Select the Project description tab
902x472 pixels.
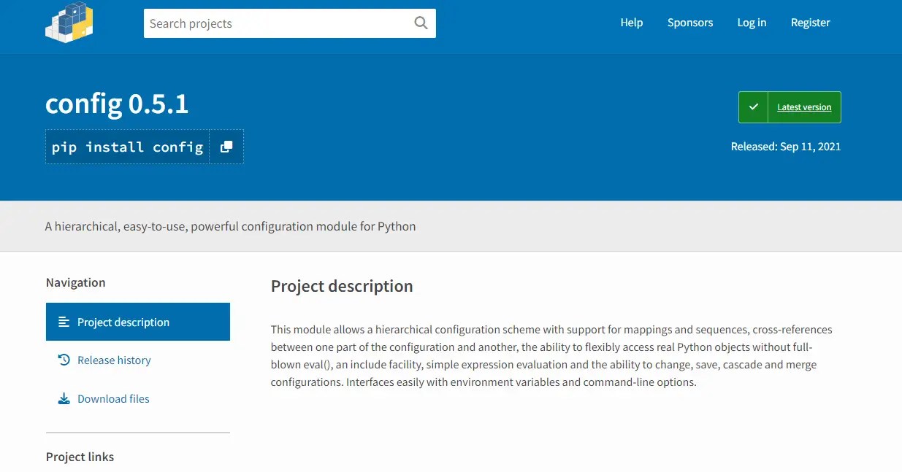[138, 322]
